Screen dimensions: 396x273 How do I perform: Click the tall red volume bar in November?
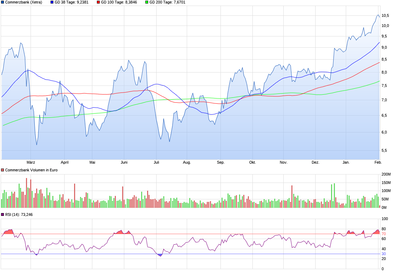coord(292,197)
